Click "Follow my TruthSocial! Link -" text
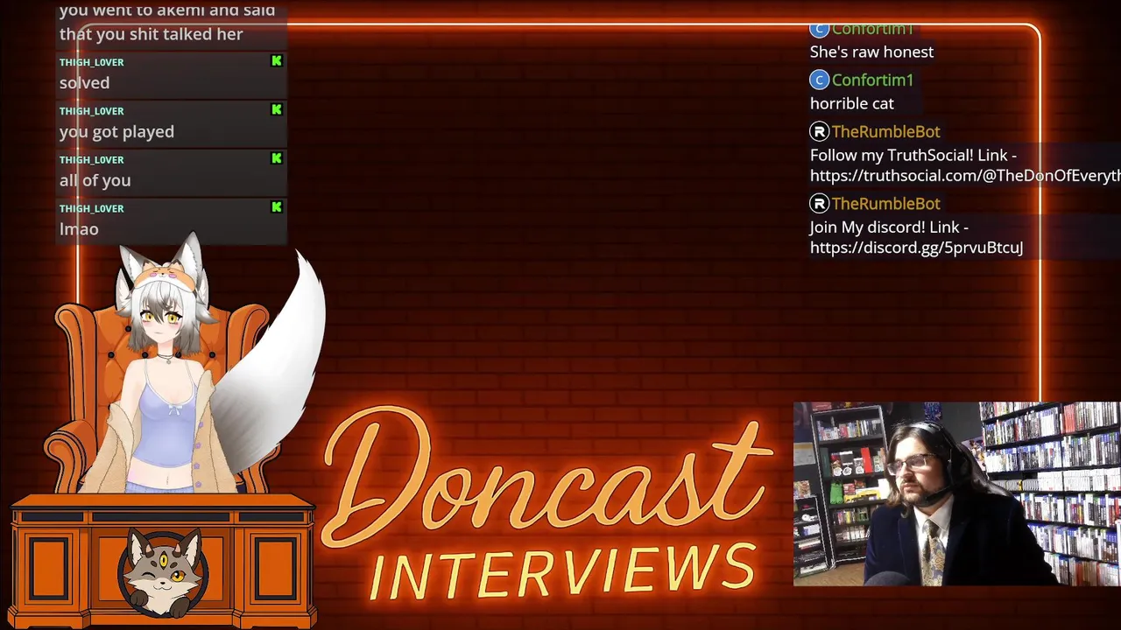This screenshot has width=1121, height=630. (913, 155)
